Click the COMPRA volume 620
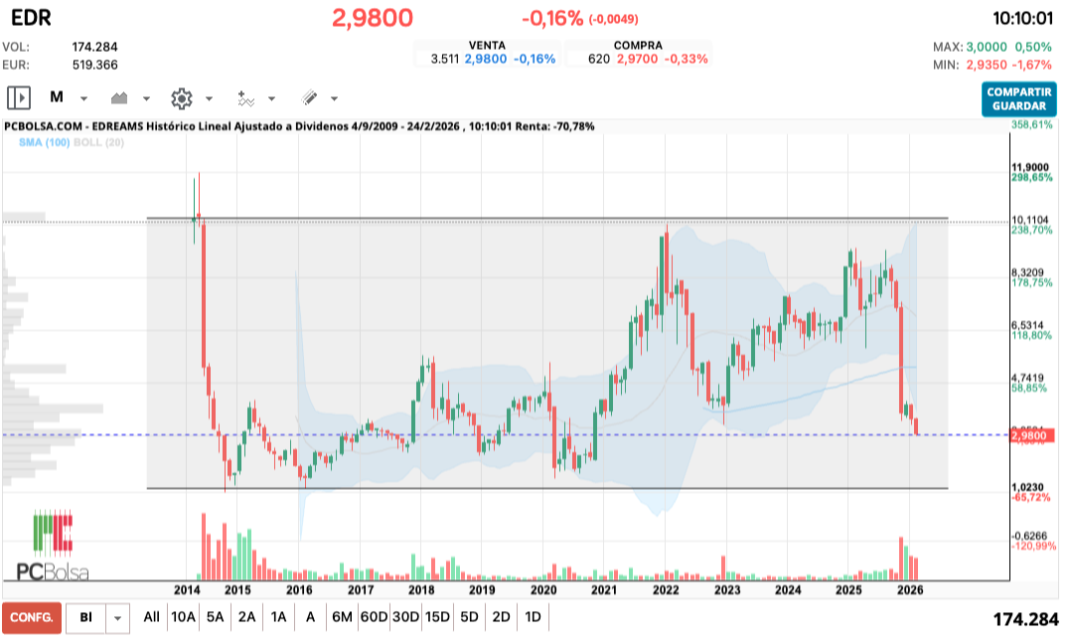The width and height of the screenshot is (1072, 639). pos(599,59)
